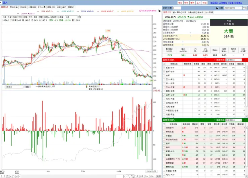Open 行事曆 link at top right

(x=231, y=3)
